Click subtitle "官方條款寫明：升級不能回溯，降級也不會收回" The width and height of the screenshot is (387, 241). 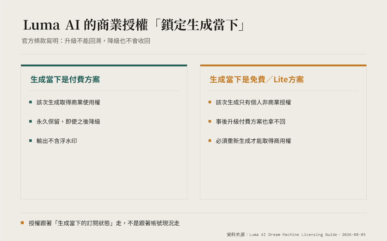click(86, 41)
